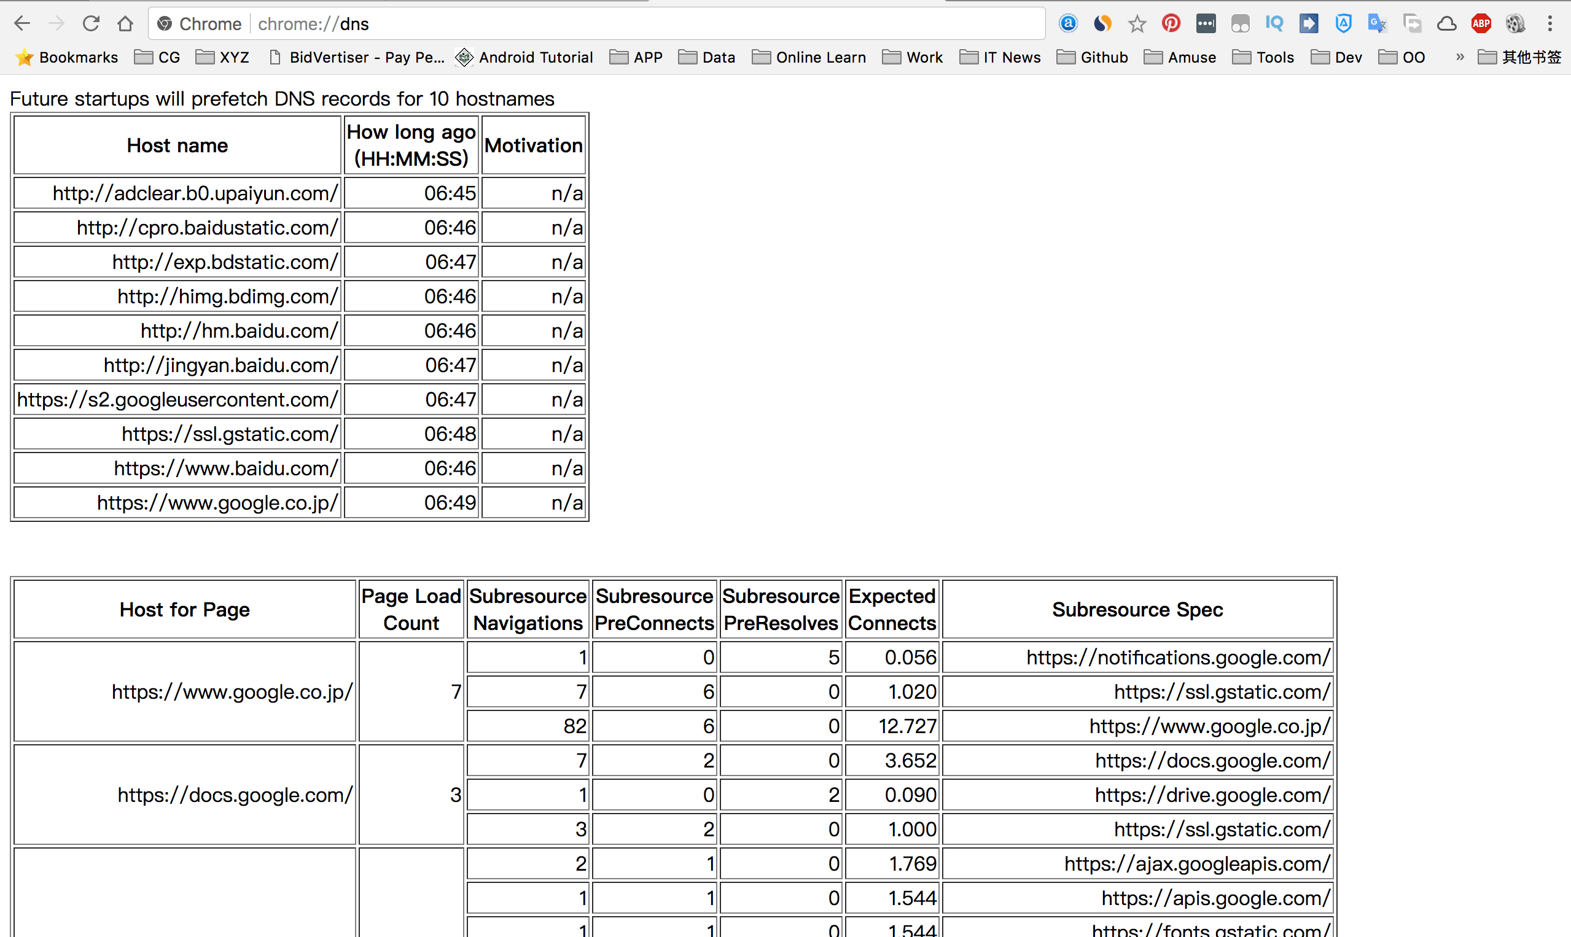Image resolution: width=1571 pixels, height=937 pixels.
Task: Open the Online Learn bookmark folder
Action: pos(809,58)
